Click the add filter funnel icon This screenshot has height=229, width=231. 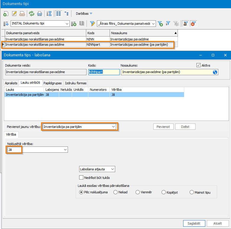pos(160,24)
